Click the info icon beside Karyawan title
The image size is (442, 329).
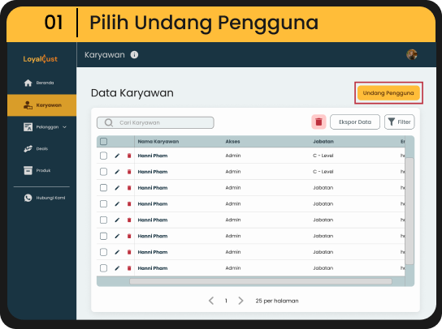click(x=134, y=54)
